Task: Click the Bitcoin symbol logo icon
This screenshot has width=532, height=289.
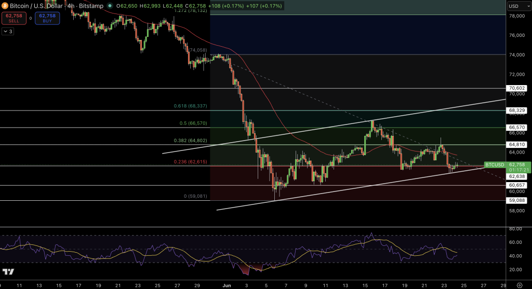Action: click(5, 6)
